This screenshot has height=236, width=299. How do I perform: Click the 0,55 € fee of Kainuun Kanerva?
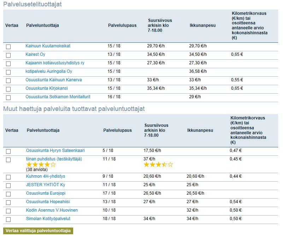[x=237, y=80]
